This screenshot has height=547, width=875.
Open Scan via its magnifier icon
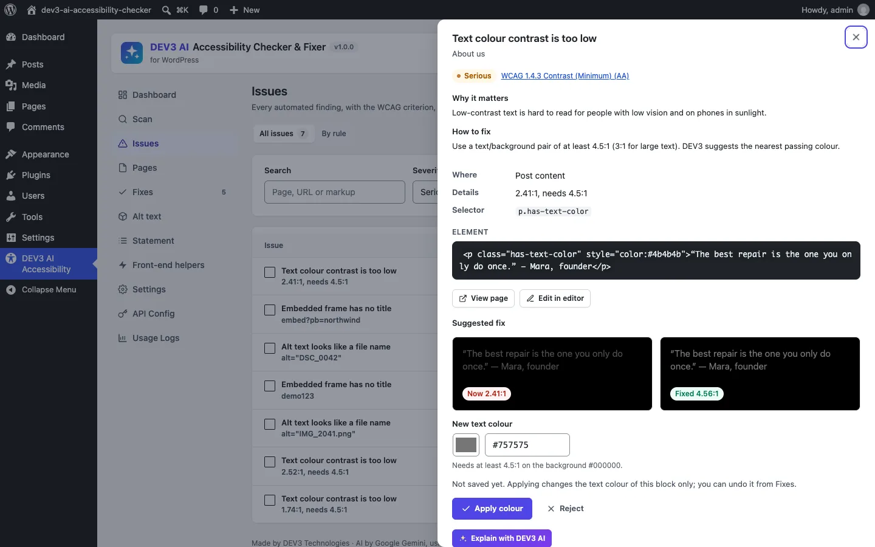123,119
